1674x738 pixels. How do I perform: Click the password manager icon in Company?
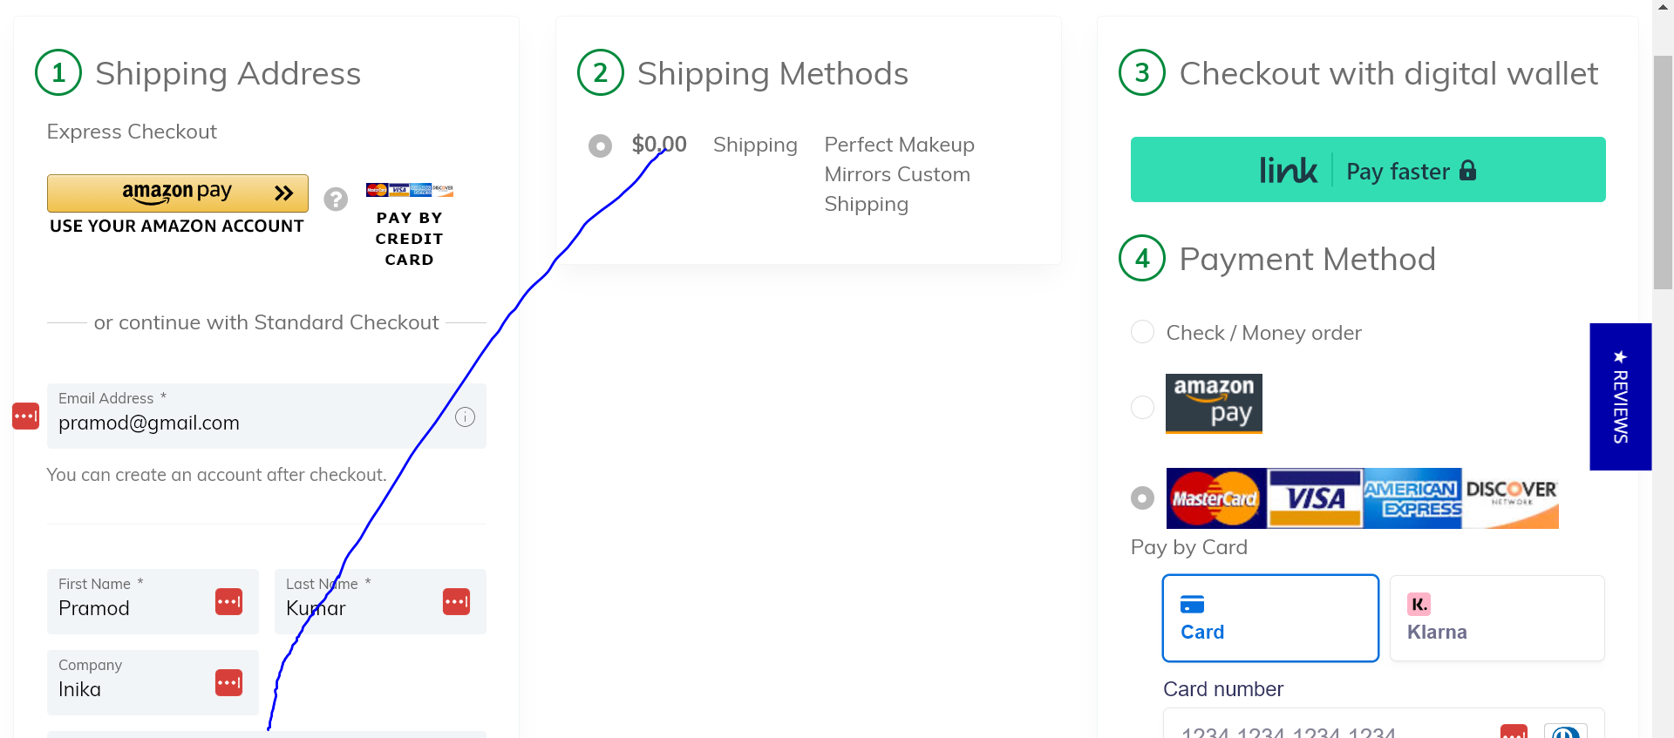click(x=228, y=682)
